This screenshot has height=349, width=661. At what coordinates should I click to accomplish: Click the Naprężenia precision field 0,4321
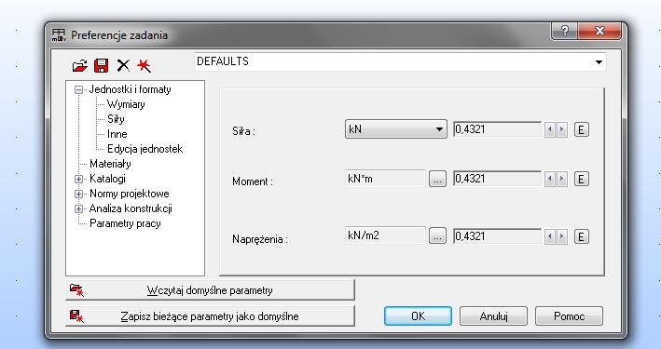click(497, 236)
